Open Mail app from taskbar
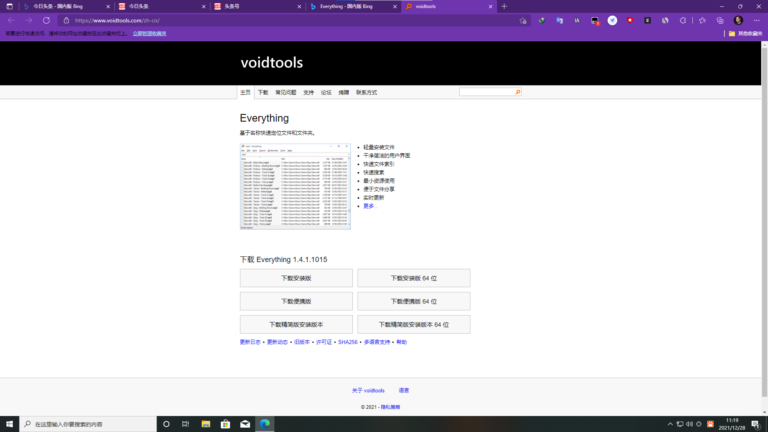Image resolution: width=768 pixels, height=432 pixels. click(245, 424)
